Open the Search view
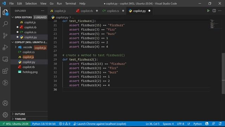Viewport: 225px width, 127px height. click(5, 24)
